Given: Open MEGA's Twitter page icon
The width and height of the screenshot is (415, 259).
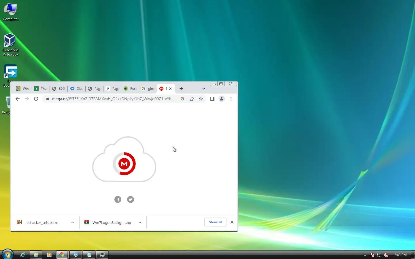Looking at the screenshot, I should click(131, 199).
